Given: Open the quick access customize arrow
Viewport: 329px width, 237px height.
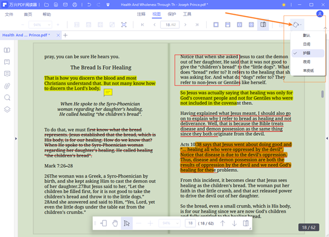Looking at the screenshot, I should coord(108,5).
